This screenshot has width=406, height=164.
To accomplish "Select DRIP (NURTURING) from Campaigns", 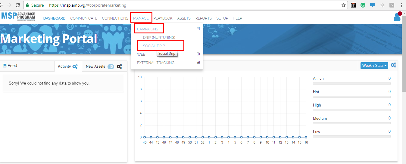I will (159, 38).
